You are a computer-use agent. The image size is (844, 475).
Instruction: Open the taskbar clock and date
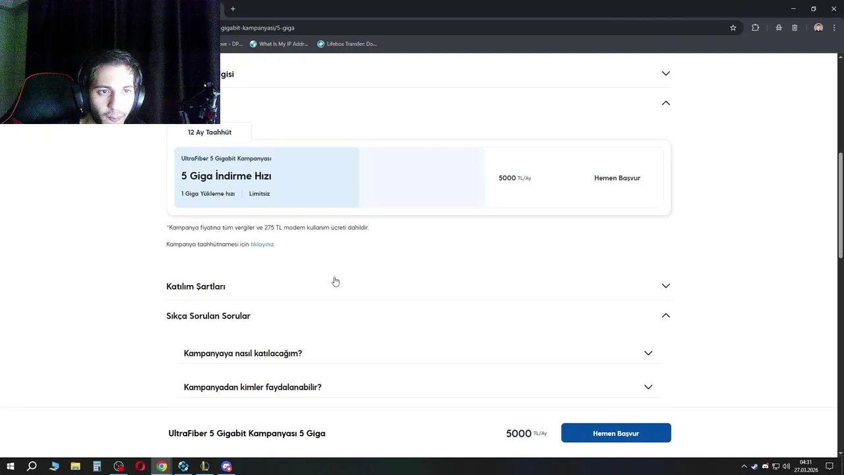coord(806,466)
